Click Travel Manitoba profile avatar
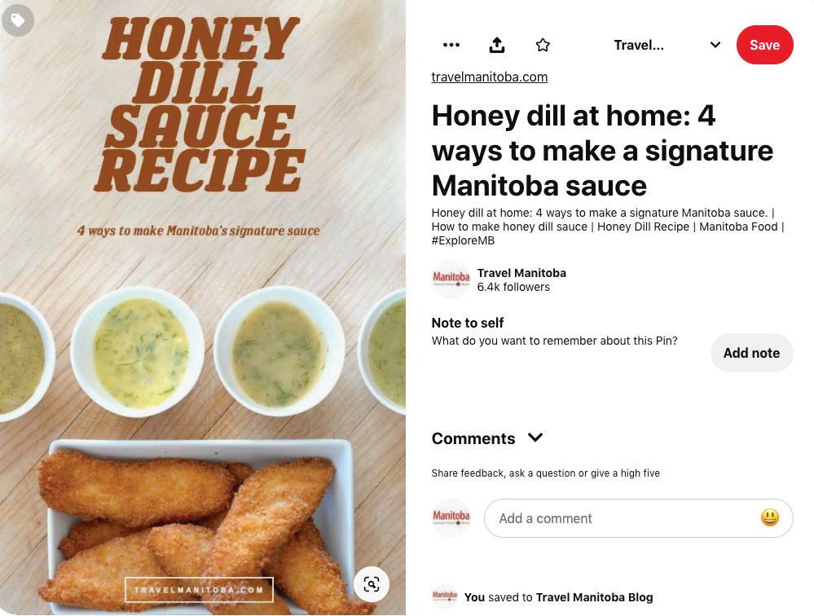This screenshot has height=616, width=814. 451,279
